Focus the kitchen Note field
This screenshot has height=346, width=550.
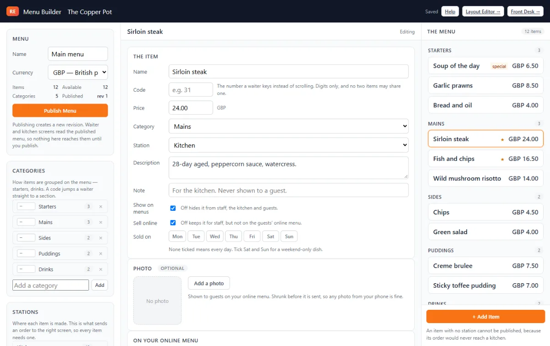tap(289, 191)
